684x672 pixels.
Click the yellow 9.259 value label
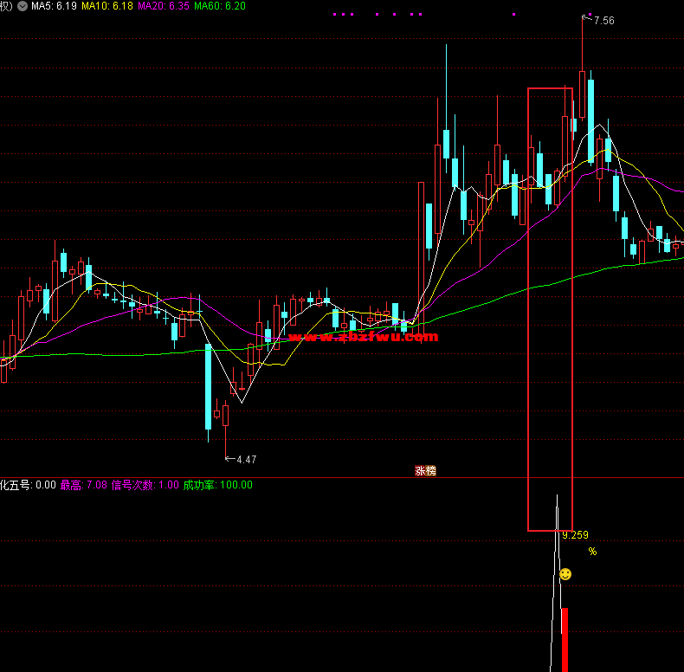[575, 535]
